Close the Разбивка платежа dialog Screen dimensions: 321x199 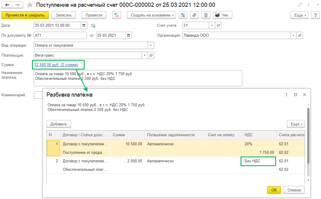click(x=305, y=95)
